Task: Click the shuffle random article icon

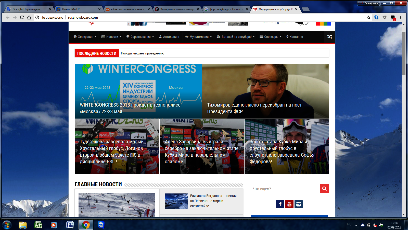Action: [x=330, y=37]
